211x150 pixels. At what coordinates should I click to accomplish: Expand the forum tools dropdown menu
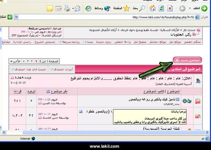[62, 69]
